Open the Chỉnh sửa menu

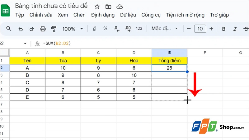pyautogui.click(x=41, y=15)
